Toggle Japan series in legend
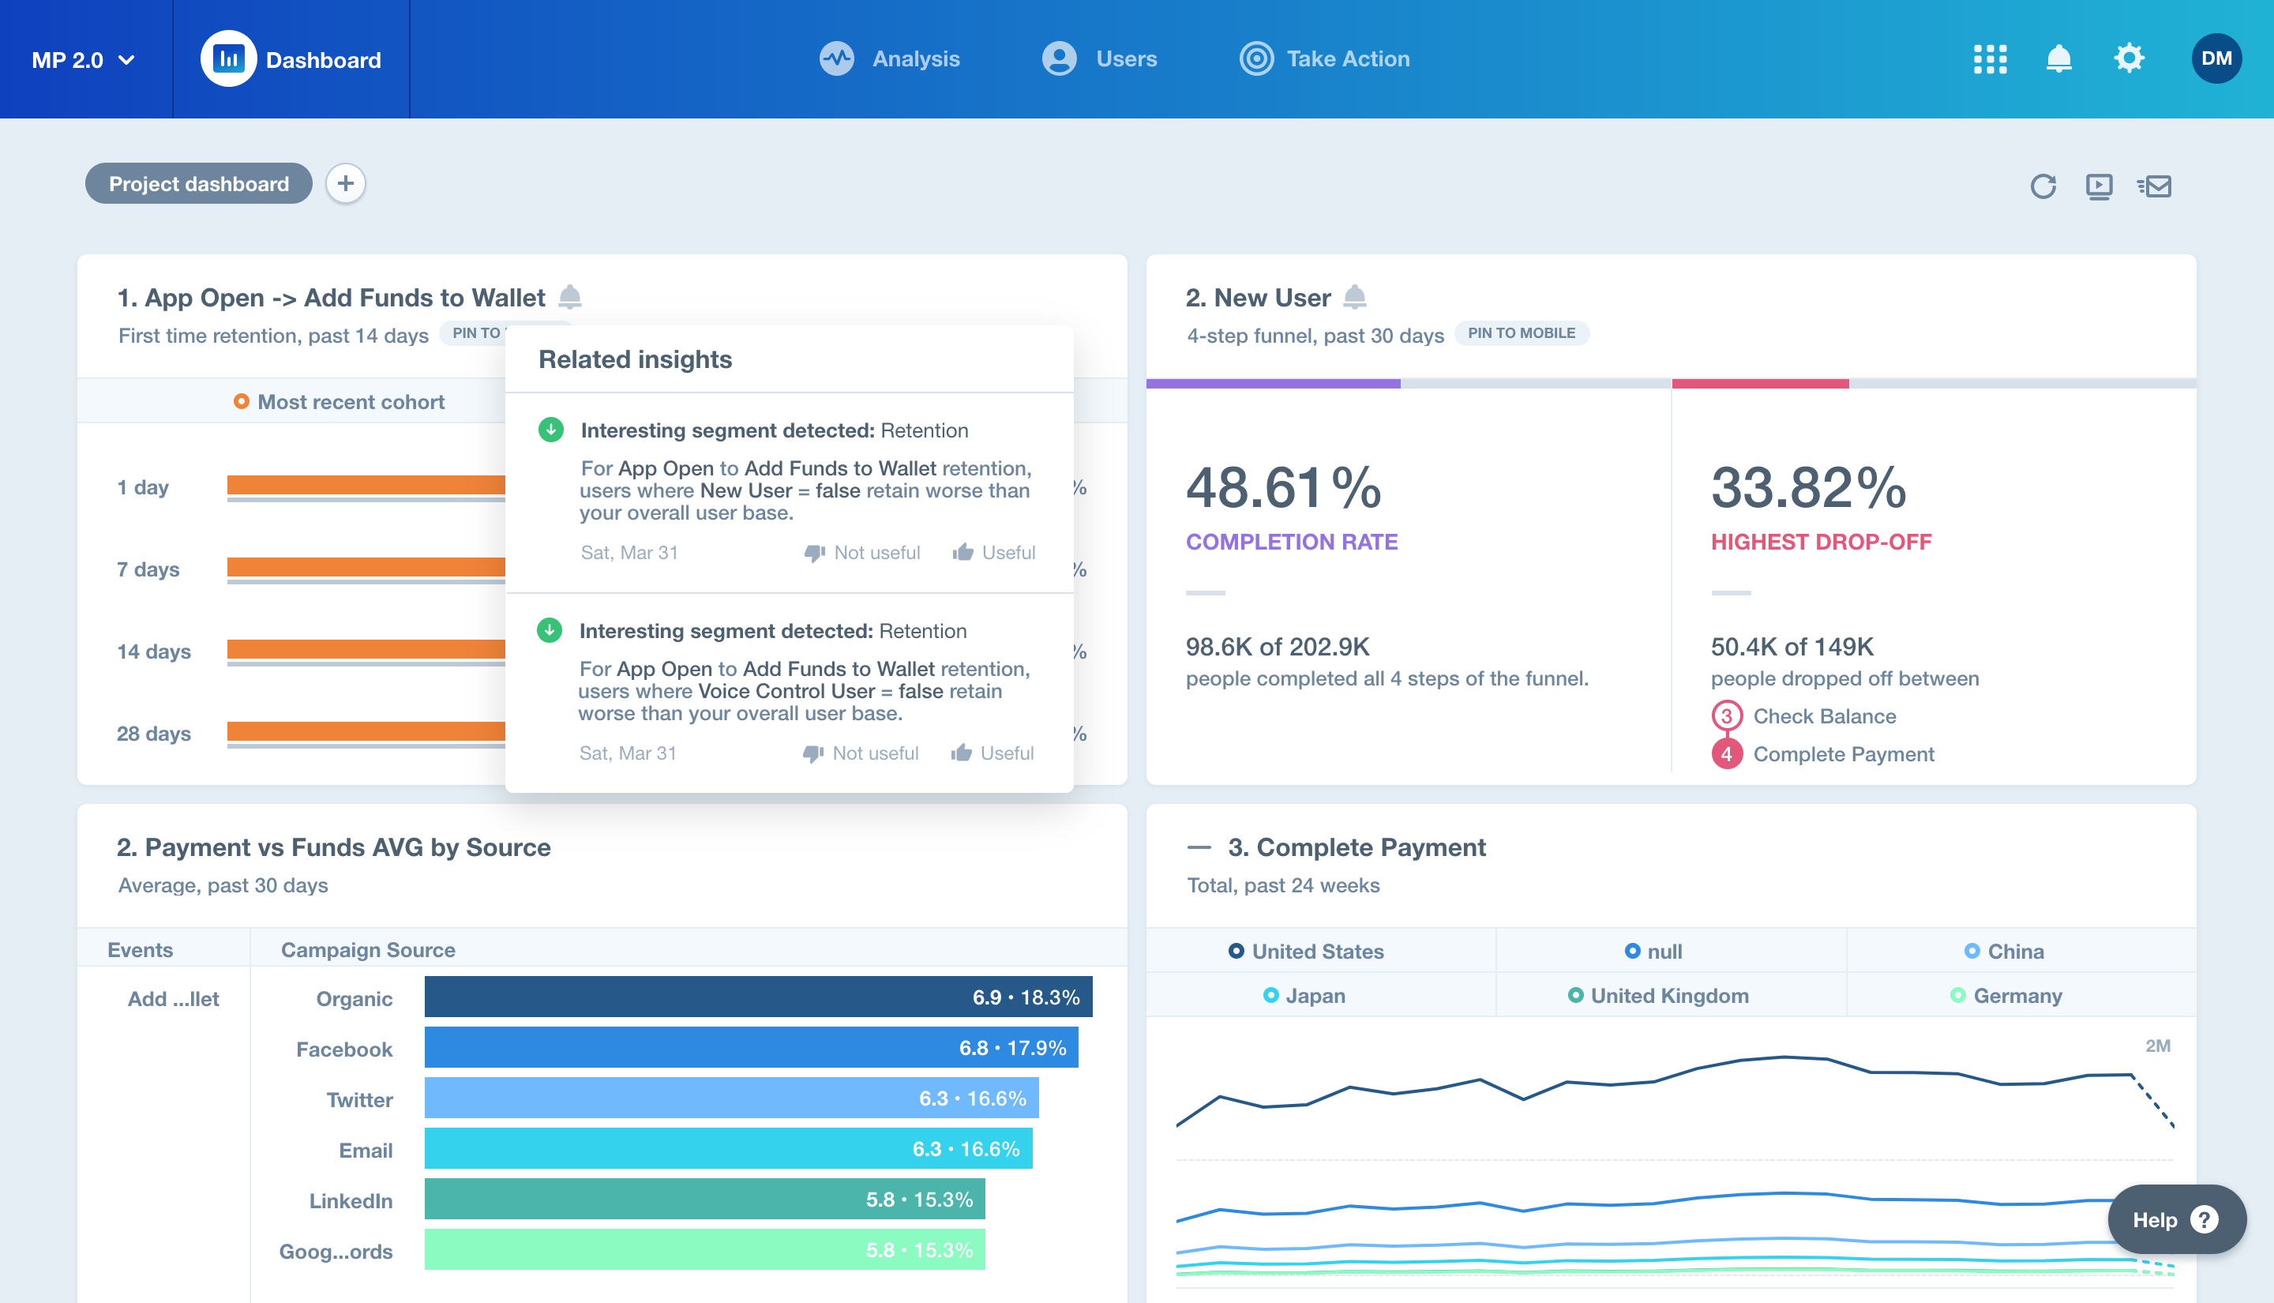 point(1304,995)
